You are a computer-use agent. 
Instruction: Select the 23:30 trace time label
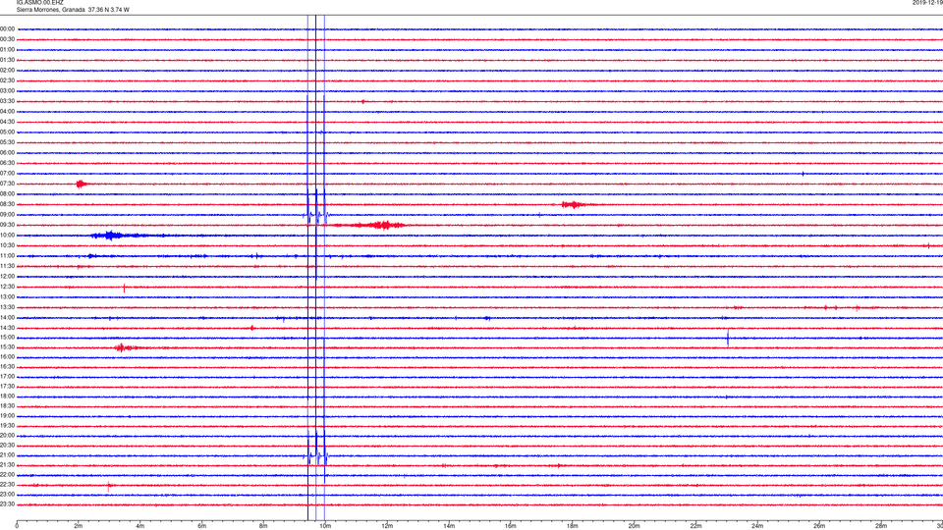pos(8,504)
